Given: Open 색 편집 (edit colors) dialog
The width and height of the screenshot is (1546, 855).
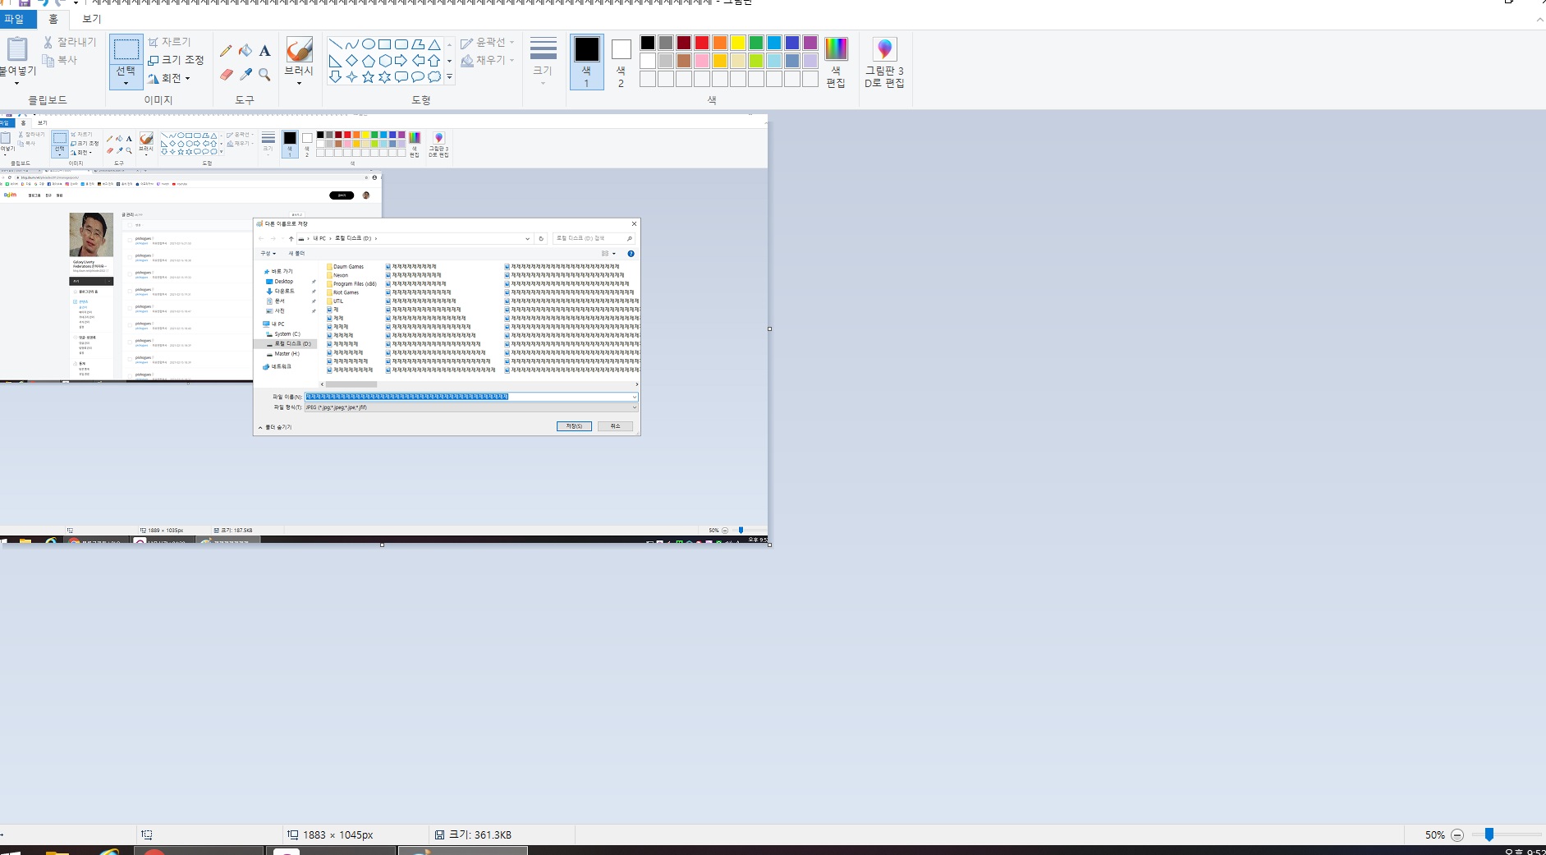Looking at the screenshot, I should tap(836, 62).
